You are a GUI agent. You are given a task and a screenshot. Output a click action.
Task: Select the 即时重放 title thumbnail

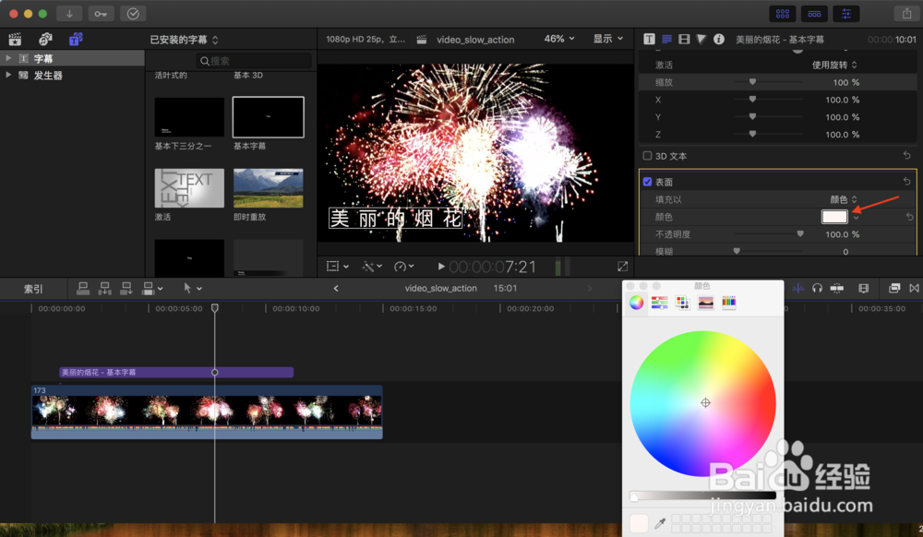click(x=269, y=188)
